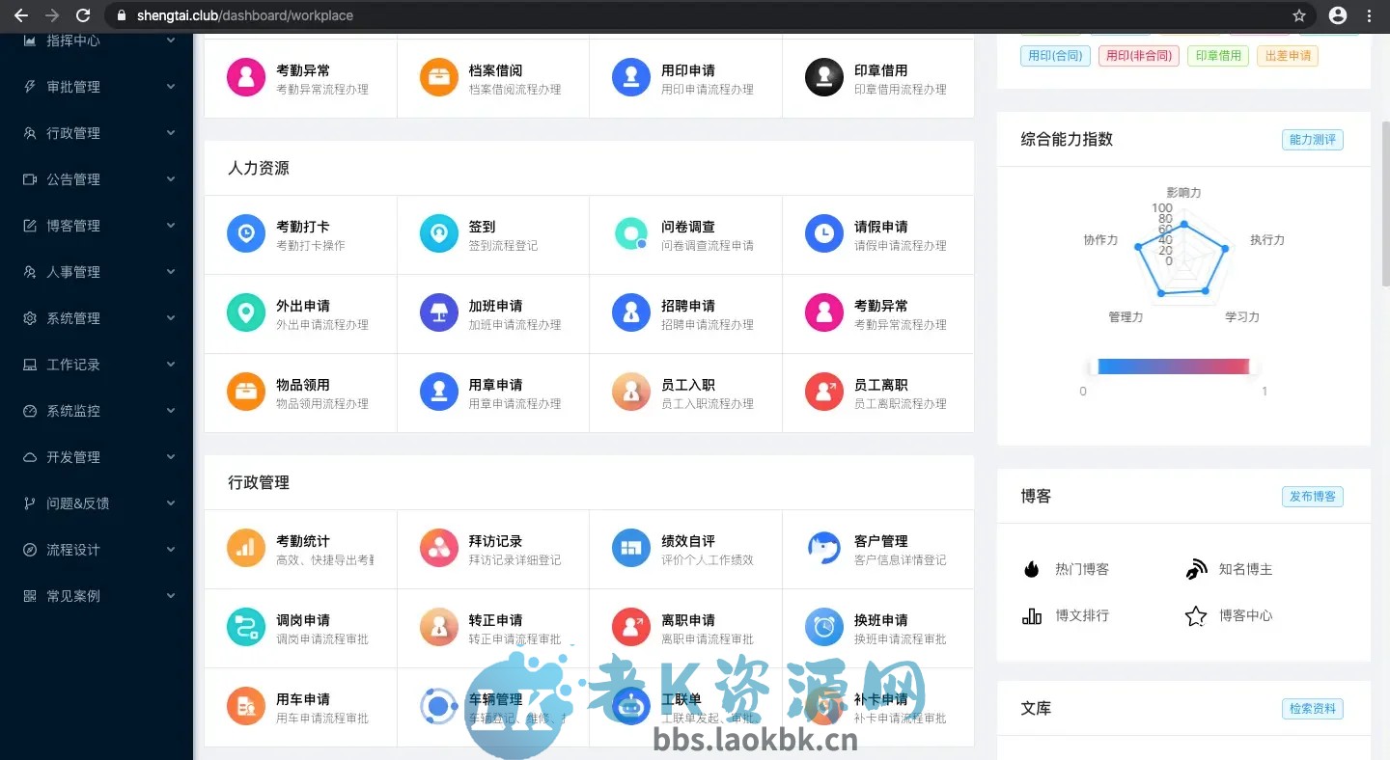Viewport: 1390px width, 760px height.
Task: Expand the 系统管理 sidebar chevron
Action: (x=171, y=318)
